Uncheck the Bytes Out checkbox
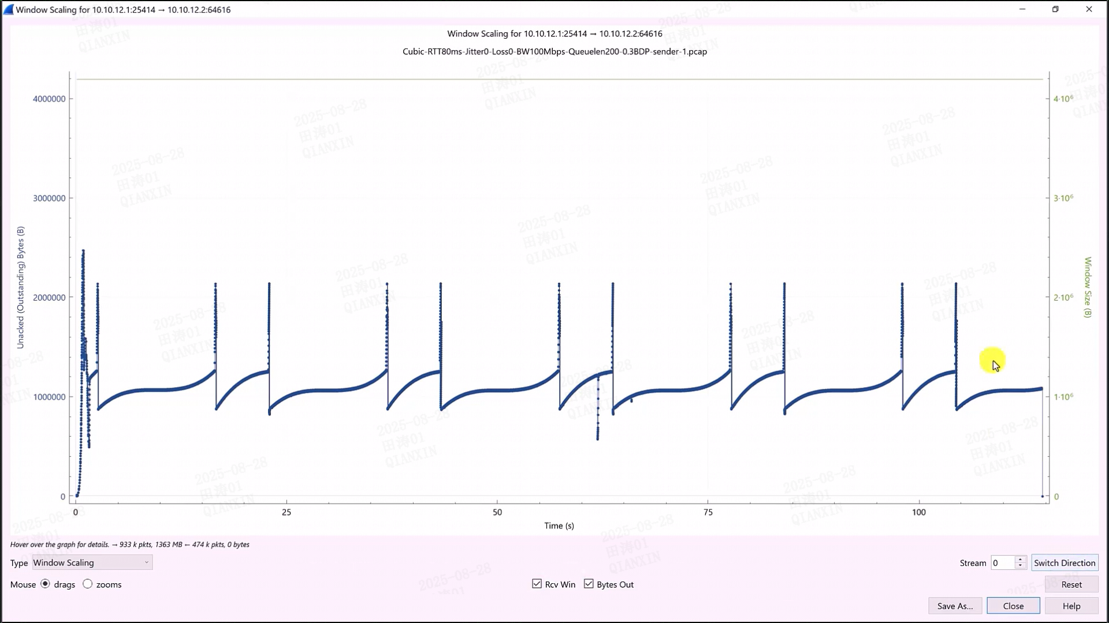This screenshot has width=1109, height=623. pos(589,584)
